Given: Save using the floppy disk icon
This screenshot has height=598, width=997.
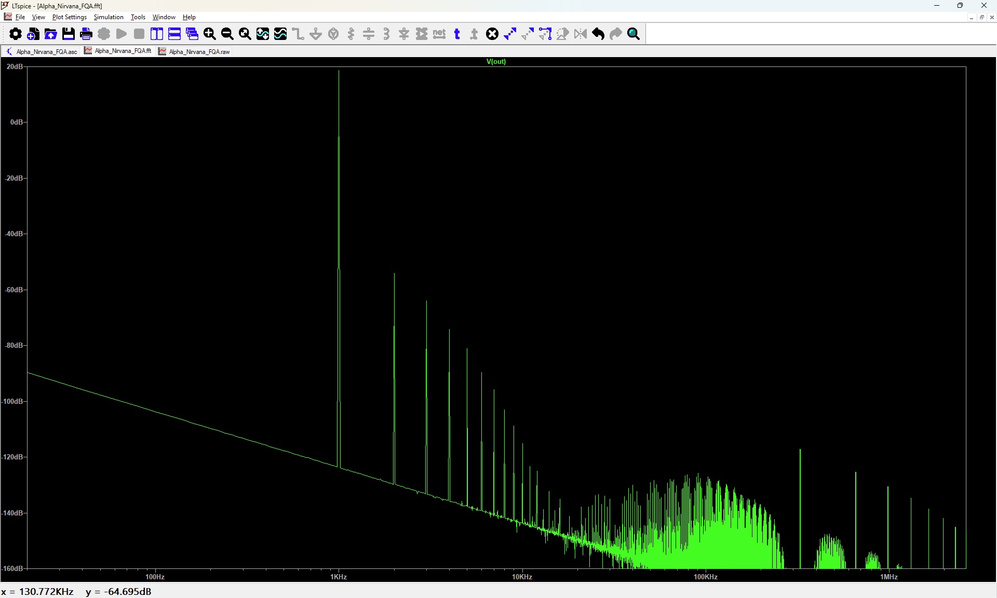Looking at the screenshot, I should click(x=69, y=34).
